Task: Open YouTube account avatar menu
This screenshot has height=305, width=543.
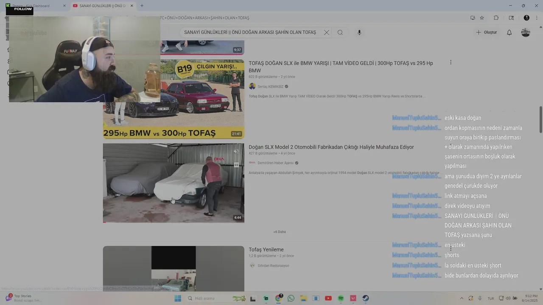Action: tap(526, 32)
